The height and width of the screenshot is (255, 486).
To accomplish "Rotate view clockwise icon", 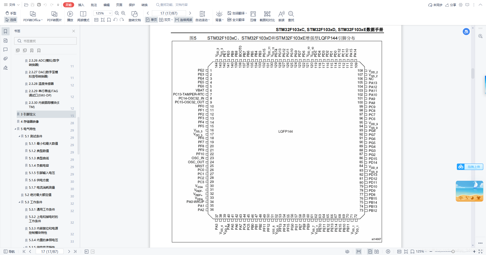I will [x=122, y=20].
